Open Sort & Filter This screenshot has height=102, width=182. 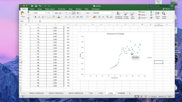158,15
